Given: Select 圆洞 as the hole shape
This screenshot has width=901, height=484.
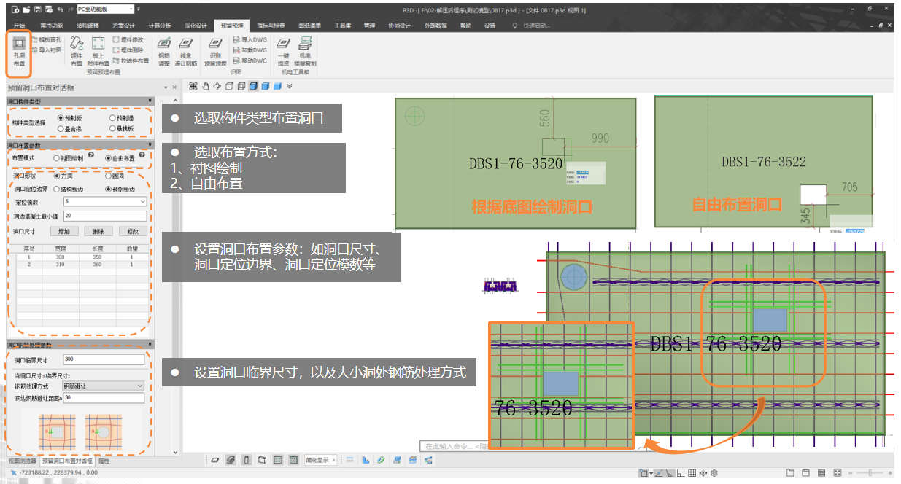Looking at the screenshot, I should pyautogui.click(x=108, y=176).
